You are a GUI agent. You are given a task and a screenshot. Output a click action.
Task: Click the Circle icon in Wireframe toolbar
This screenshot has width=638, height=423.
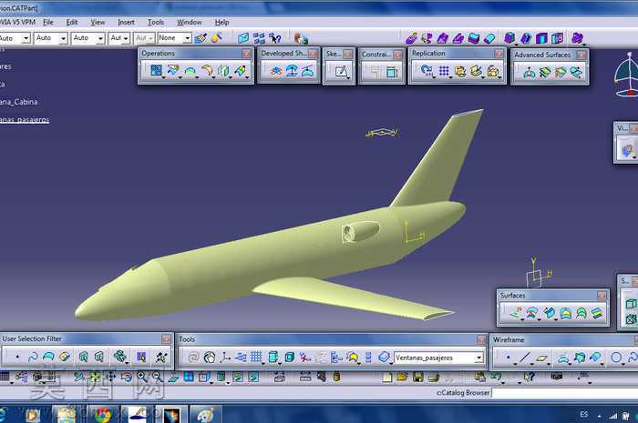tap(616, 358)
